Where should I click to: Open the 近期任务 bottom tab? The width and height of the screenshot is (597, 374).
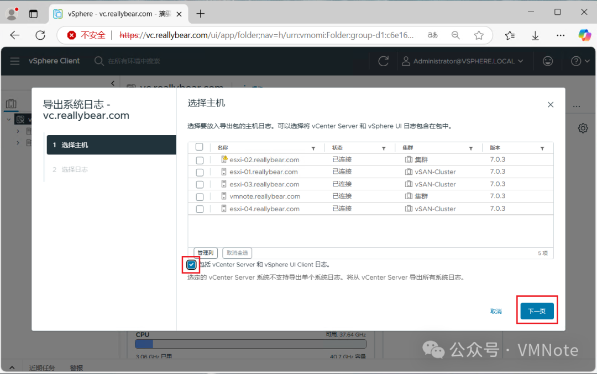[42, 367]
